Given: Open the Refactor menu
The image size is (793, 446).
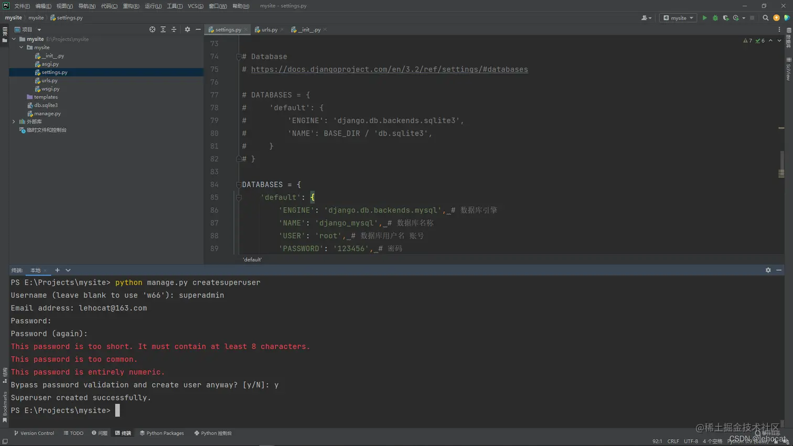Looking at the screenshot, I should tap(131, 6).
